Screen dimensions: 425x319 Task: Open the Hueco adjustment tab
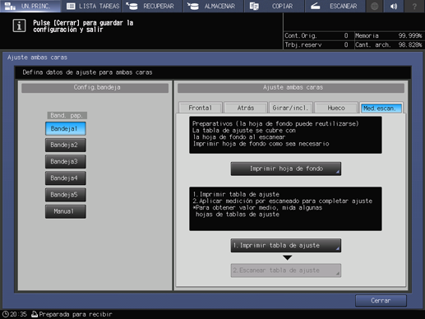point(336,108)
